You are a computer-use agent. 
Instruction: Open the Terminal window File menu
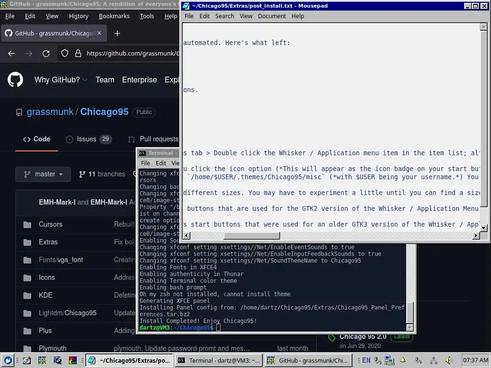145,163
